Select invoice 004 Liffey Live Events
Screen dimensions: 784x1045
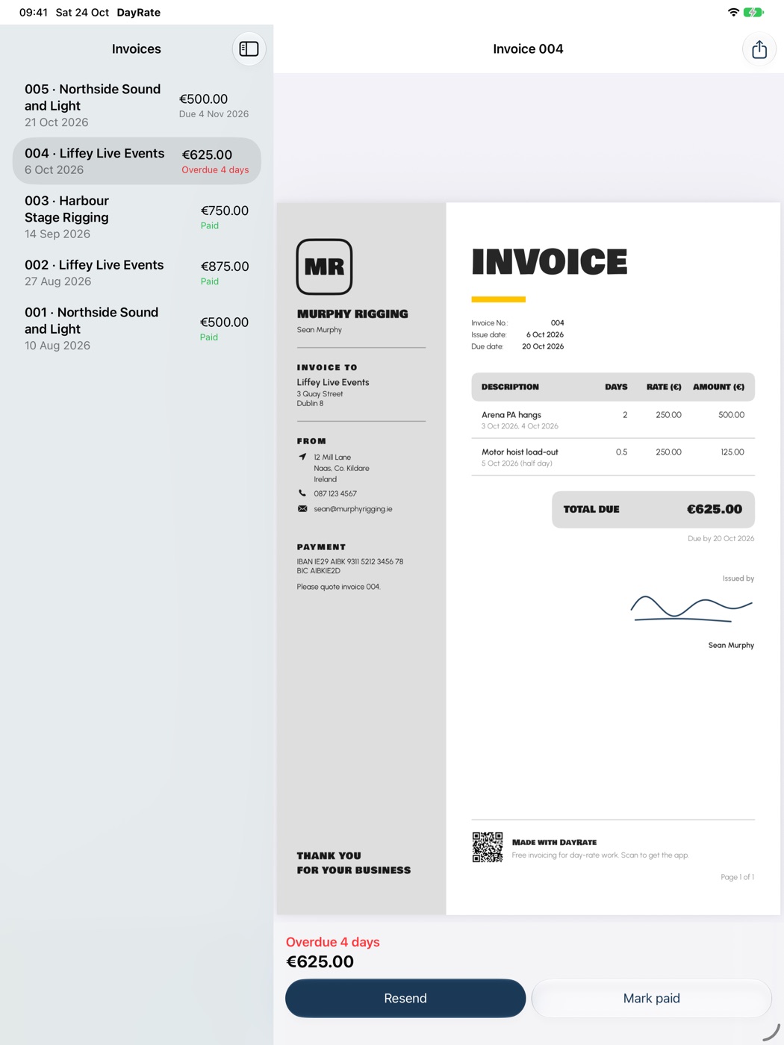pos(137,161)
